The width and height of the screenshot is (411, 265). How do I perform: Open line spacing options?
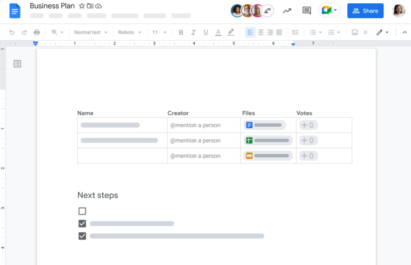pos(295,33)
